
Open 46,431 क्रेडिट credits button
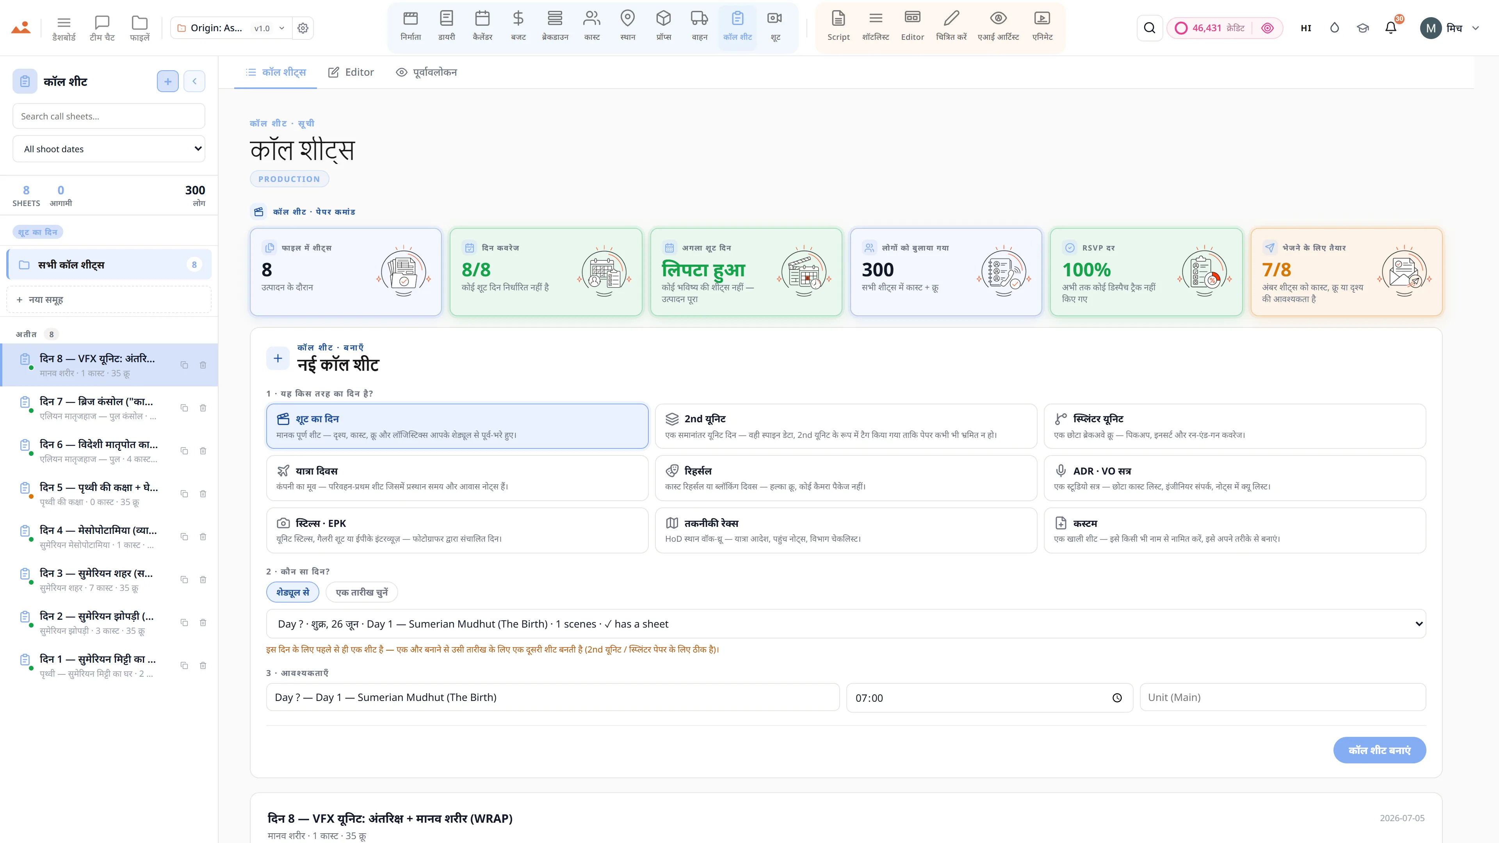pos(1224,28)
